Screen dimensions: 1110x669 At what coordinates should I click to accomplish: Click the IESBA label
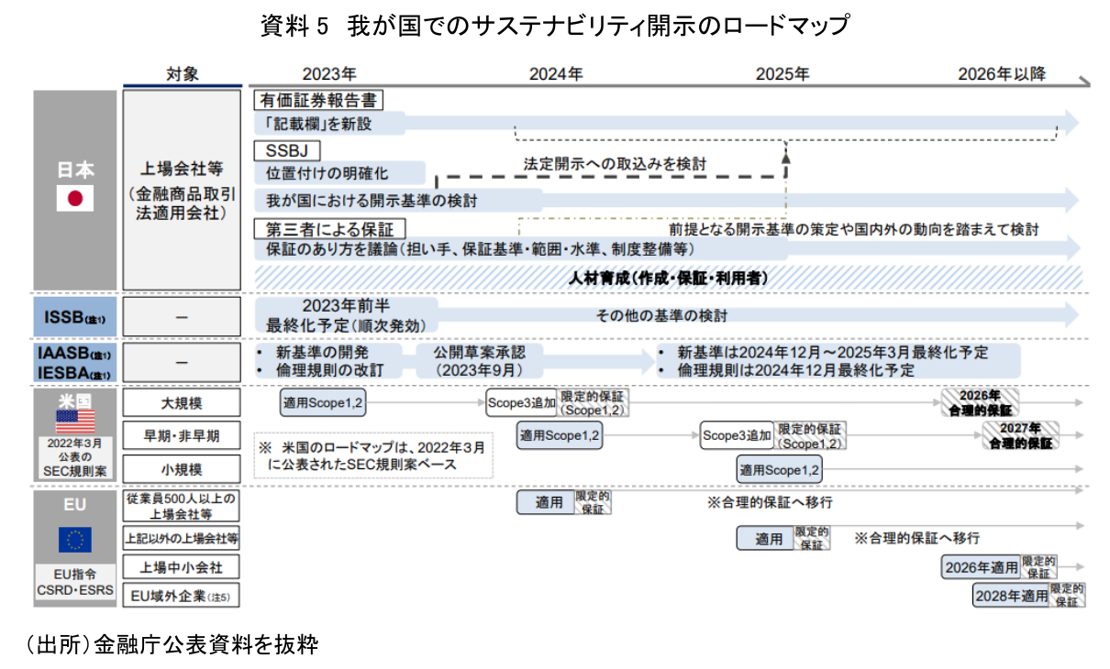73,373
